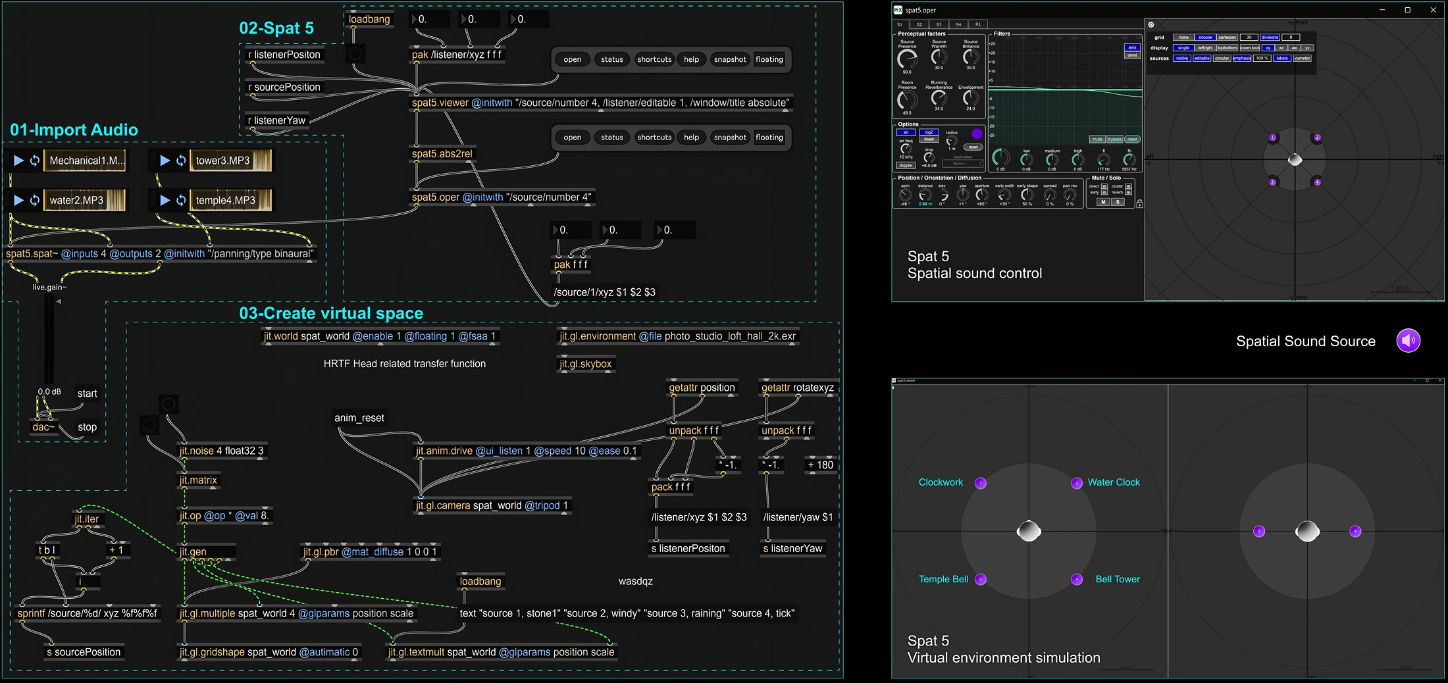
Task: Toggle loop for water2.MP3 clip
Action: click(x=34, y=200)
